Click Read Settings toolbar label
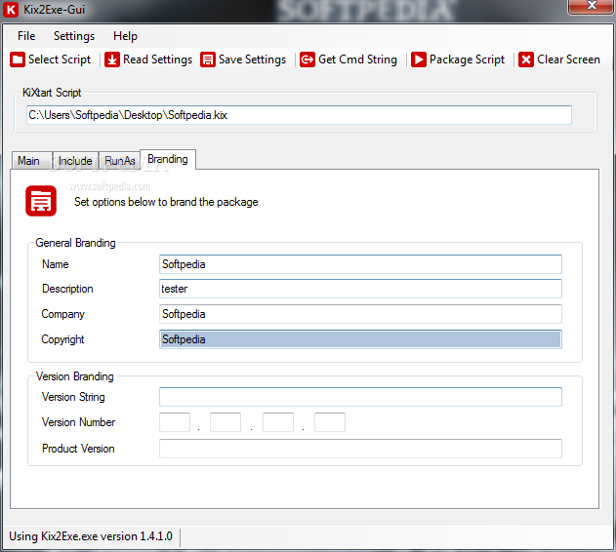The width and height of the screenshot is (616, 552). (157, 59)
